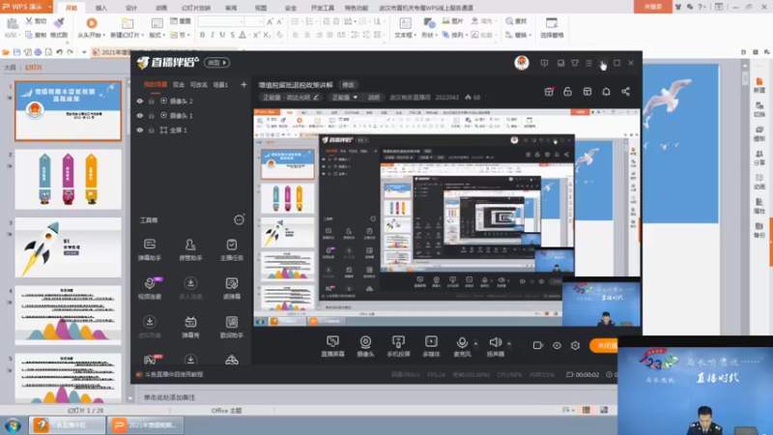This screenshot has width=773, height=435.
Task: Toggle lock on 摄像头 2 source
Action: coord(152,101)
